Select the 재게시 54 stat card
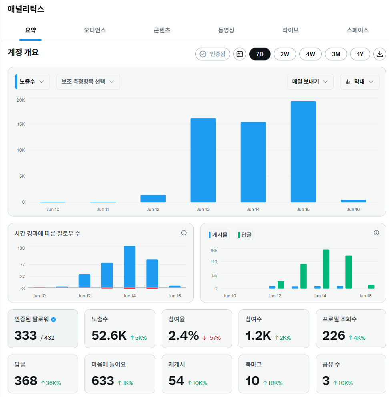 click(197, 374)
